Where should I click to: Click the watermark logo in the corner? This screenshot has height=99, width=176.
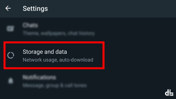169,93
